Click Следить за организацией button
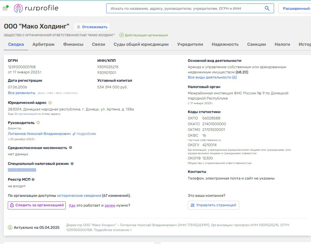Image resolution: width=311 pixels, height=244 pixels. pos(37,205)
